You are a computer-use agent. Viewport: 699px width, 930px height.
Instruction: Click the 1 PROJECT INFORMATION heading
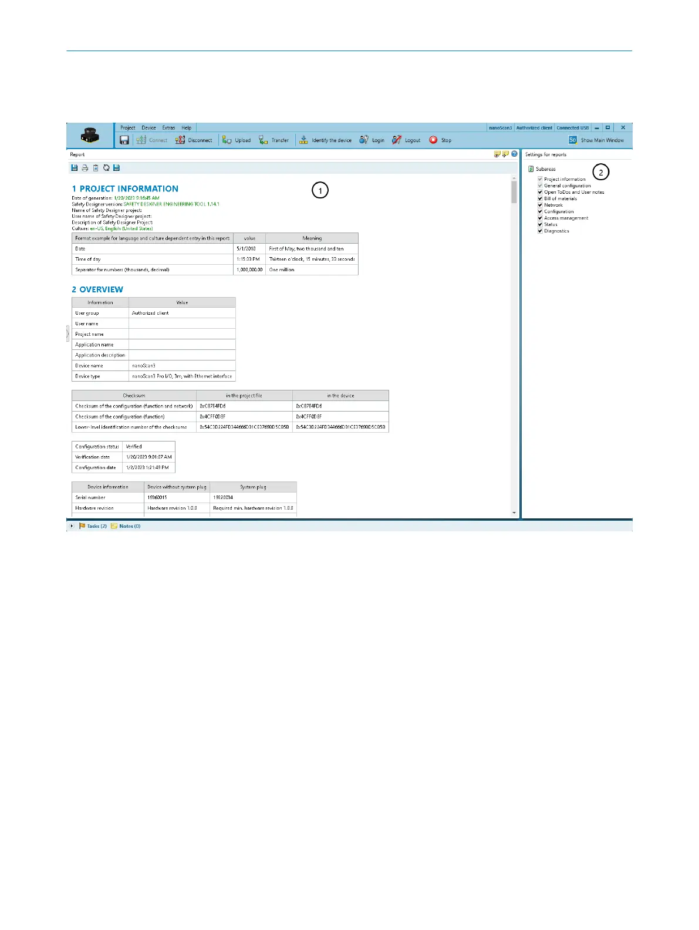point(125,188)
